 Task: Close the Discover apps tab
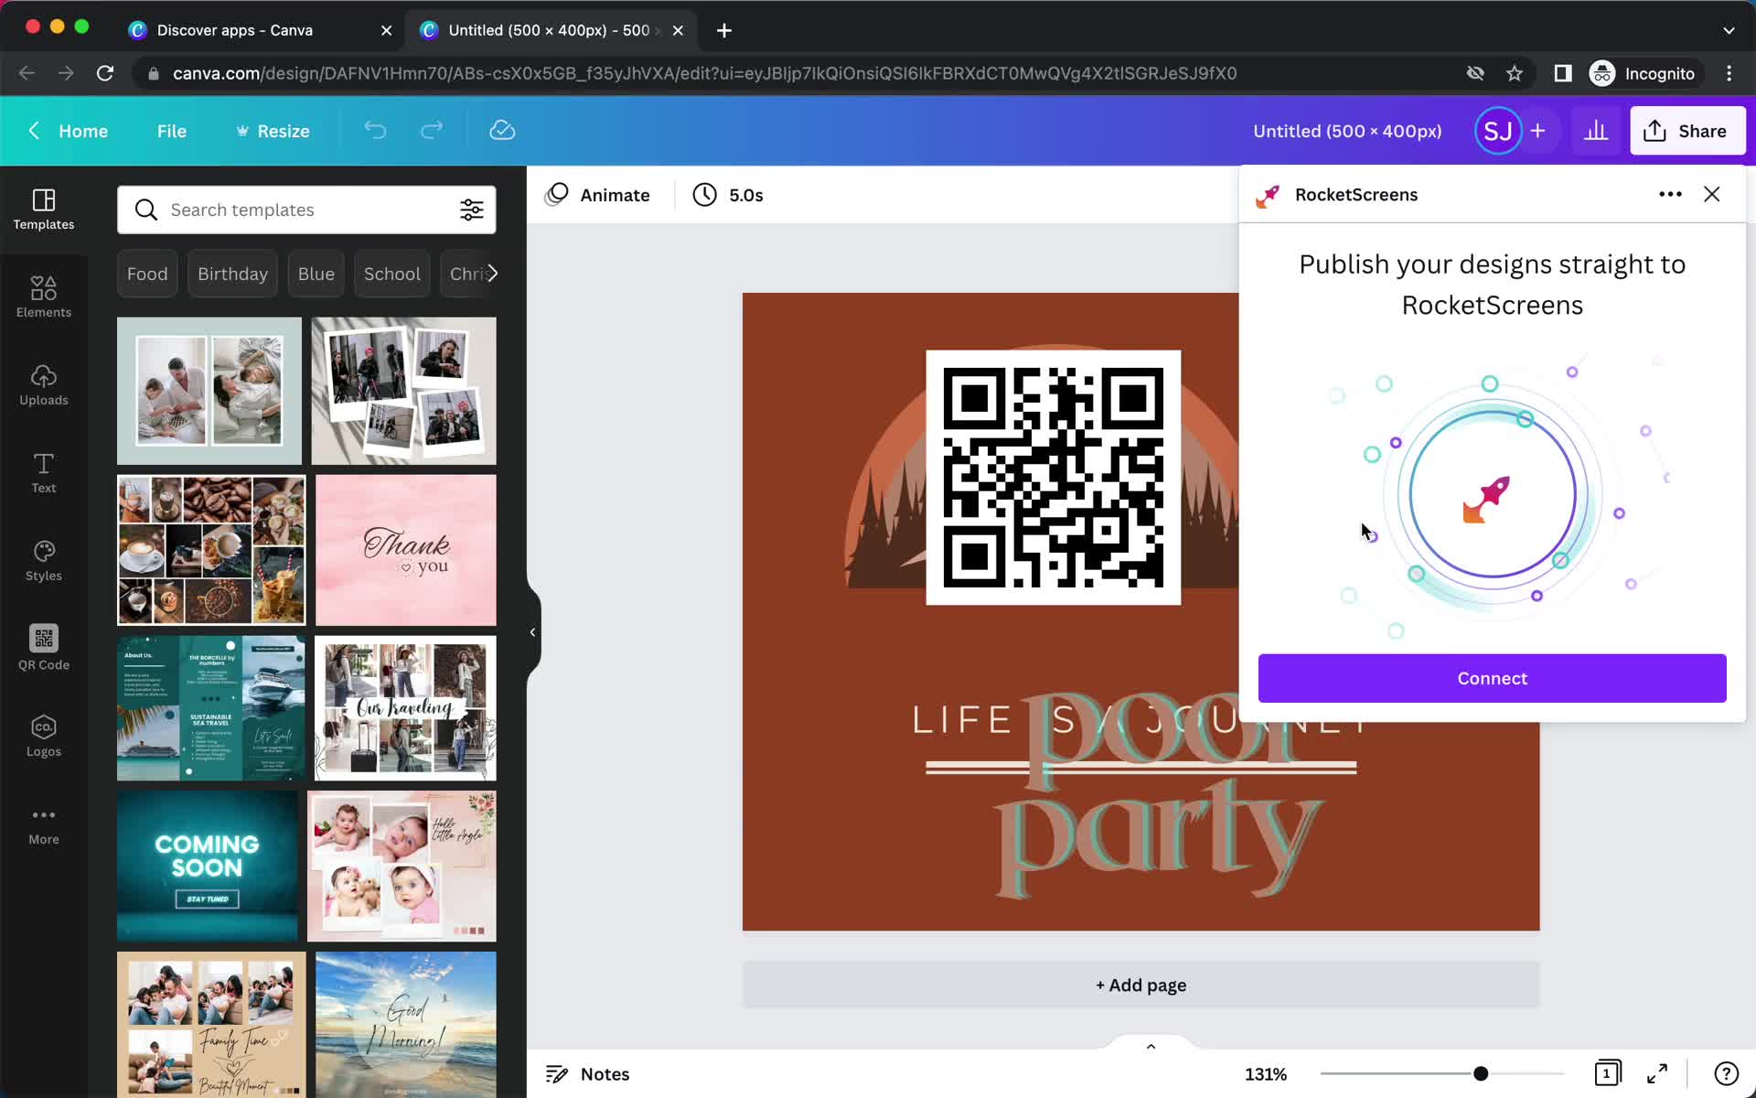pyautogui.click(x=386, y=30)
